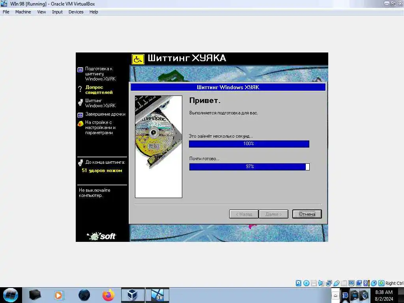Click the hard disk activity status icon
Screen dimensions: 404x303
point(298,283)
